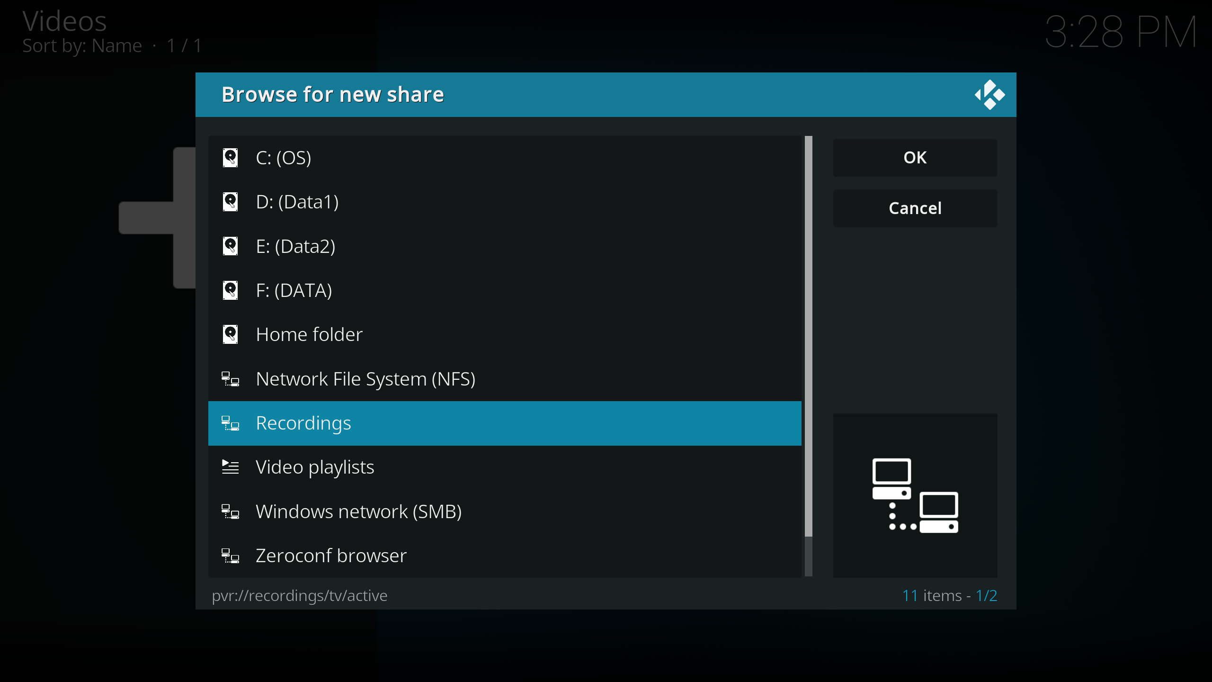This screenshot has height=682, width=1212.
Task: Click the playlist icon beside Video playlists
Action: click(x=231, y=467)
